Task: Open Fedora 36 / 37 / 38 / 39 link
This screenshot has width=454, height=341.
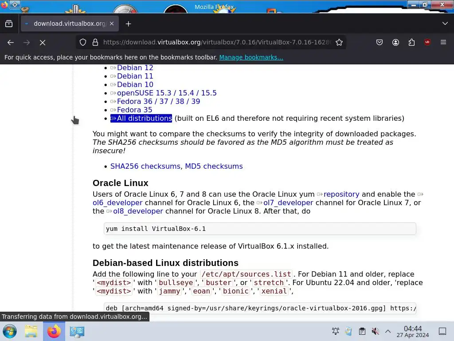Action: click(158, 101)
